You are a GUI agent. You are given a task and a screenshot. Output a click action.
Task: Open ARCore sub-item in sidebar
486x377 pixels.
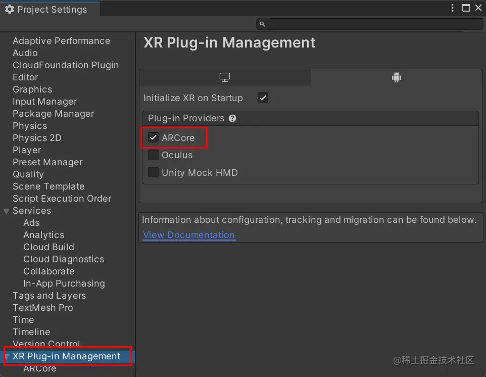[x=40, y=368]
